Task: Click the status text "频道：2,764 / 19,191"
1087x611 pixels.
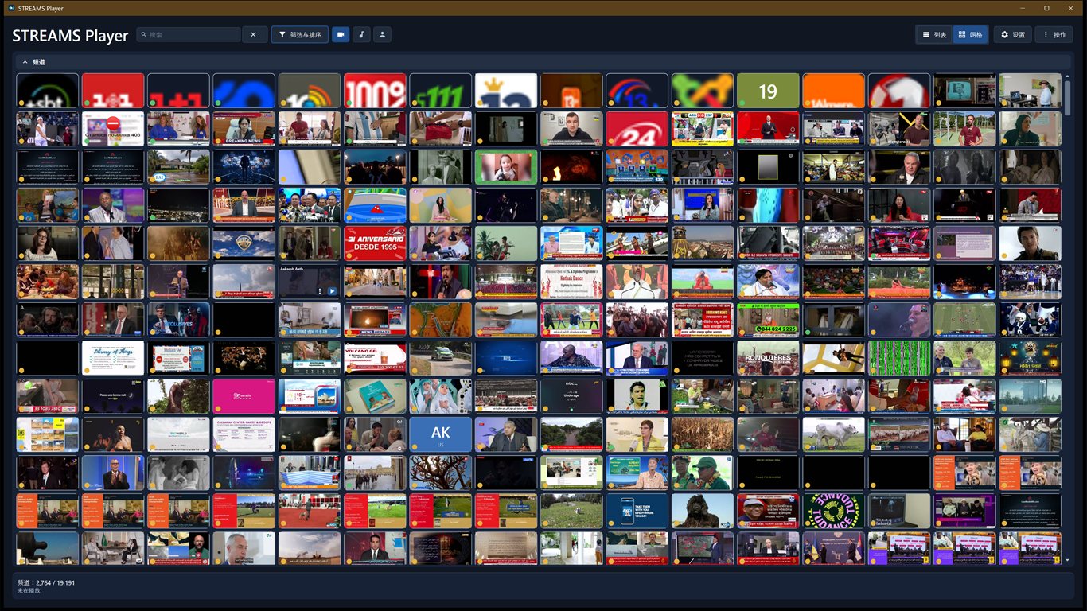Action: click(46, 583)
